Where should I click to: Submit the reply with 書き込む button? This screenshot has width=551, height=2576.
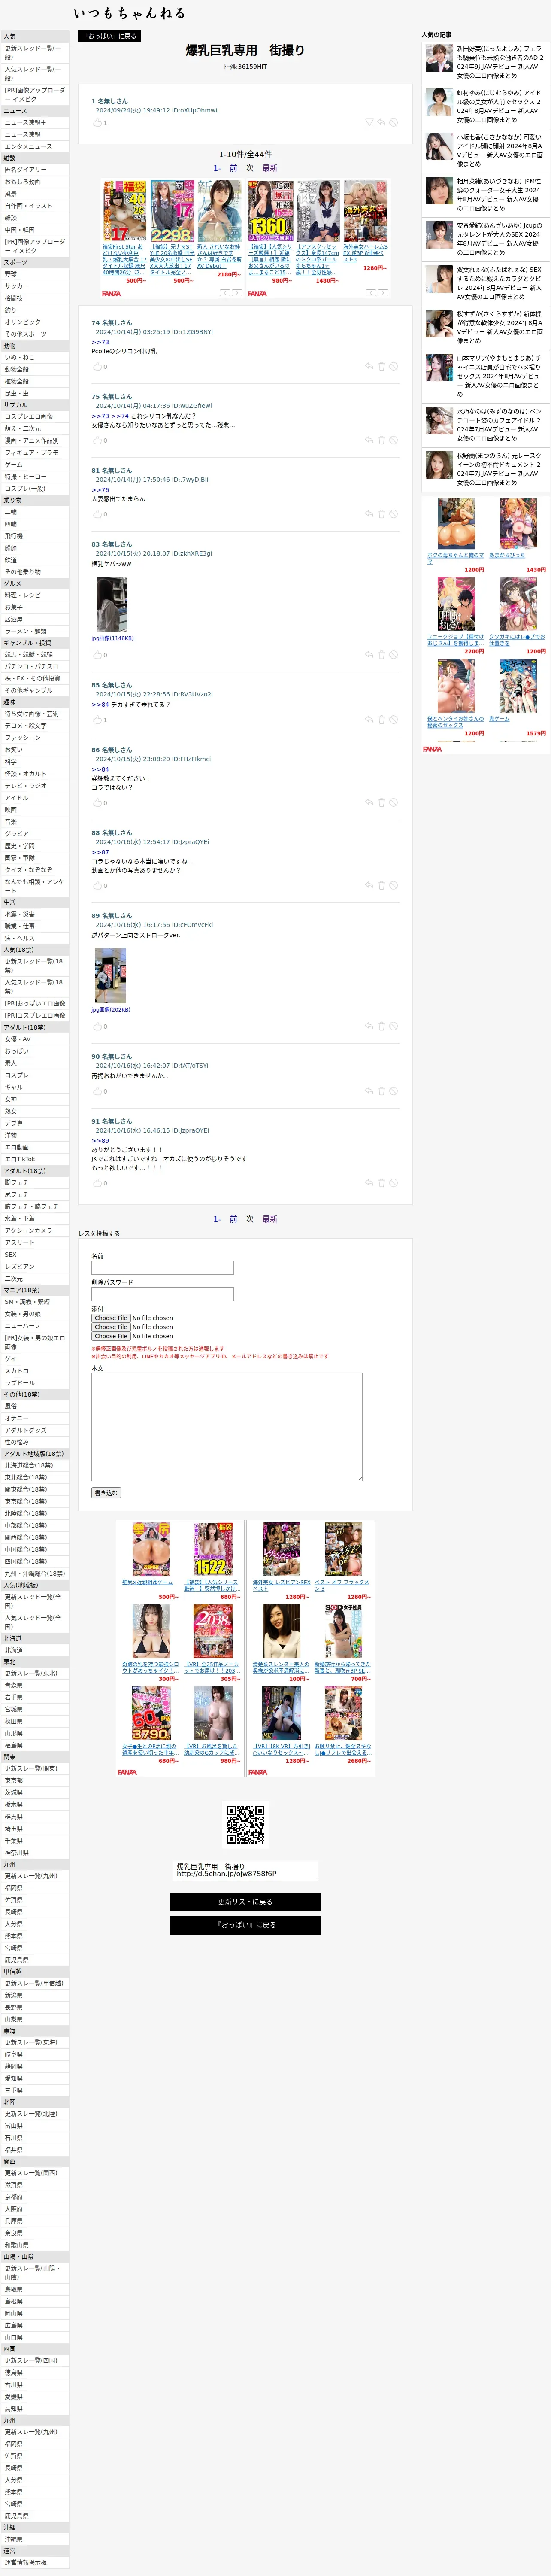point(106,1493)
